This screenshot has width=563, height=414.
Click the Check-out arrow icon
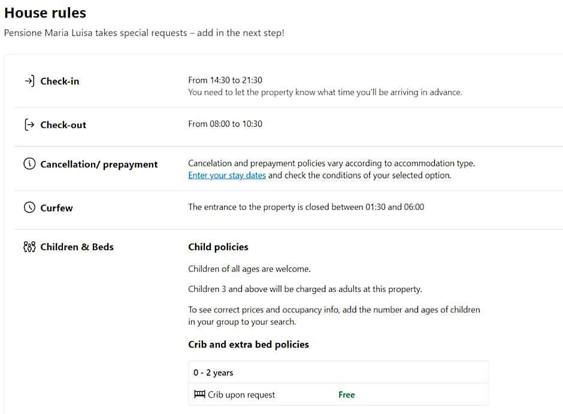[29, 124]
